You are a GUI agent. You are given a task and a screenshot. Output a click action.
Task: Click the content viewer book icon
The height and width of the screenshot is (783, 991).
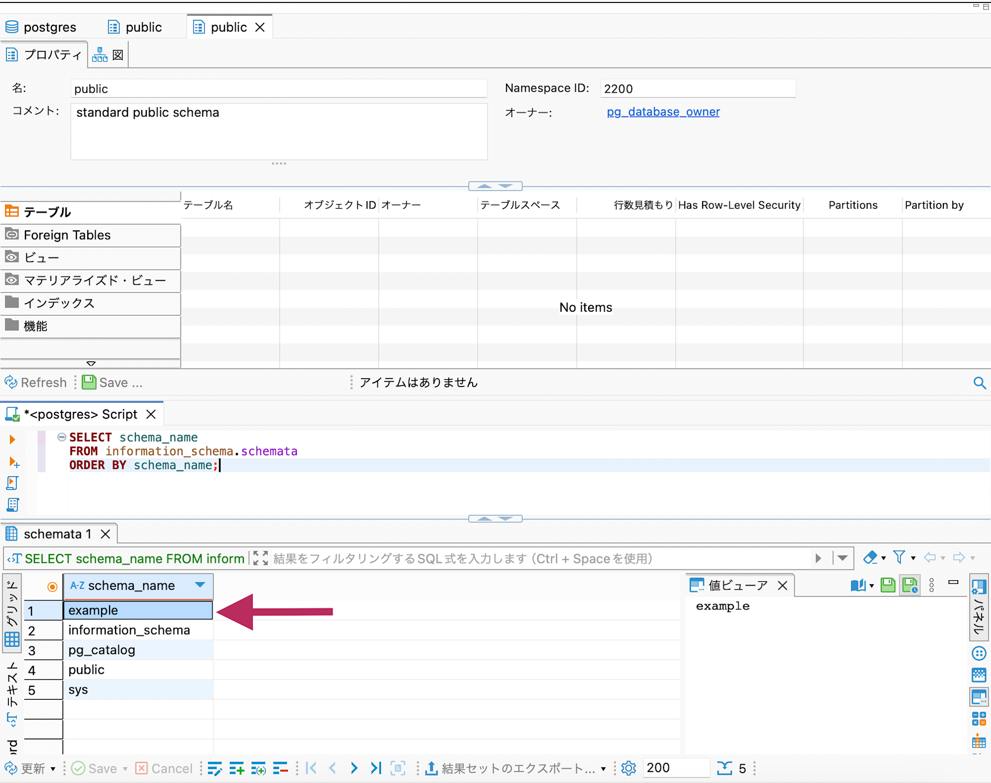click(858, 585)
